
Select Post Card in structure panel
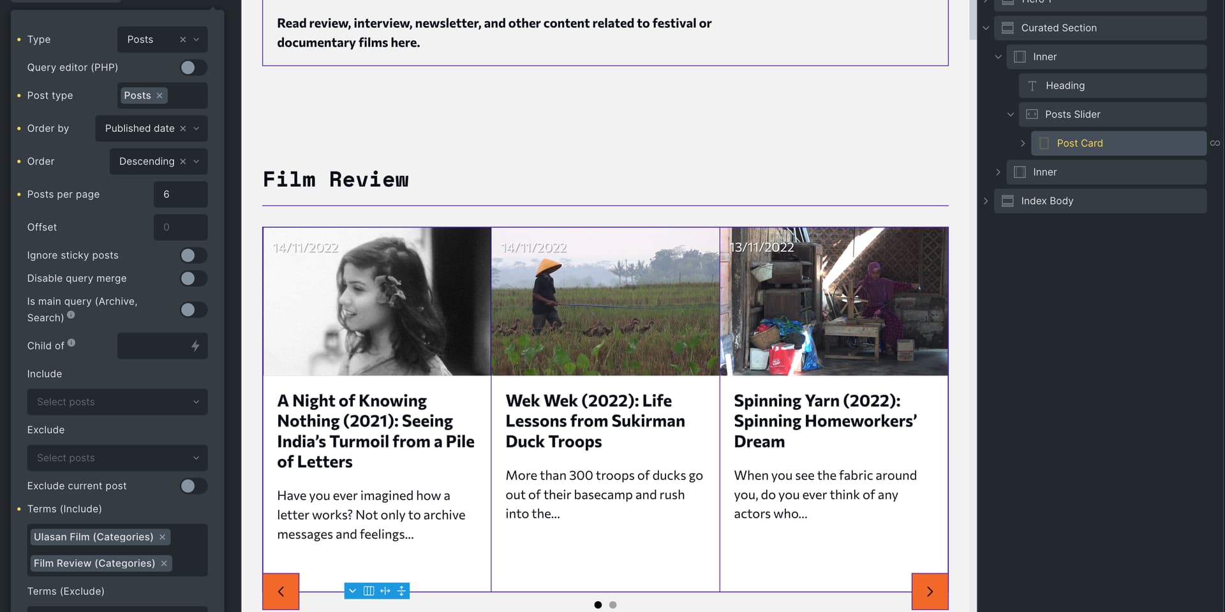click(1118, 143)
